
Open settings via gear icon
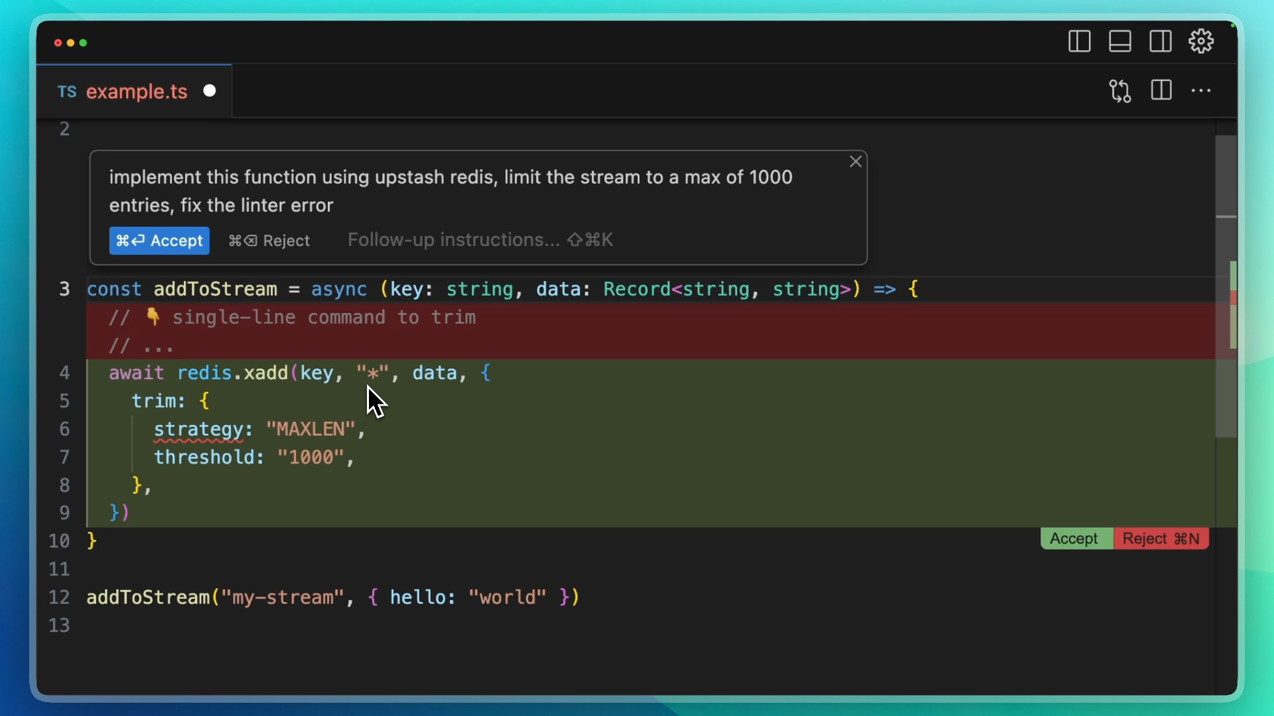(1201, 42)
